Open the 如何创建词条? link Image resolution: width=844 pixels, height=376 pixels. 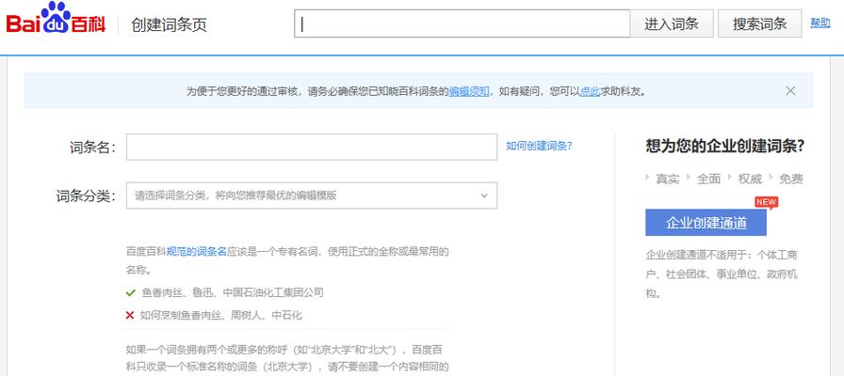pyautogui.click(x=539, y=146)
